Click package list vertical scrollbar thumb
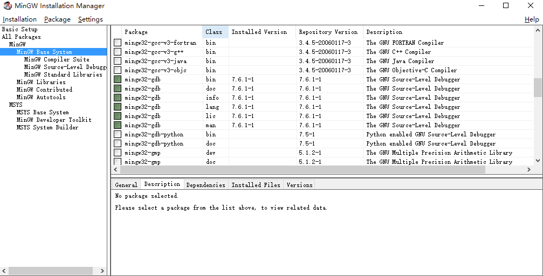Screen dimensions: 543x276 point(538,88)
